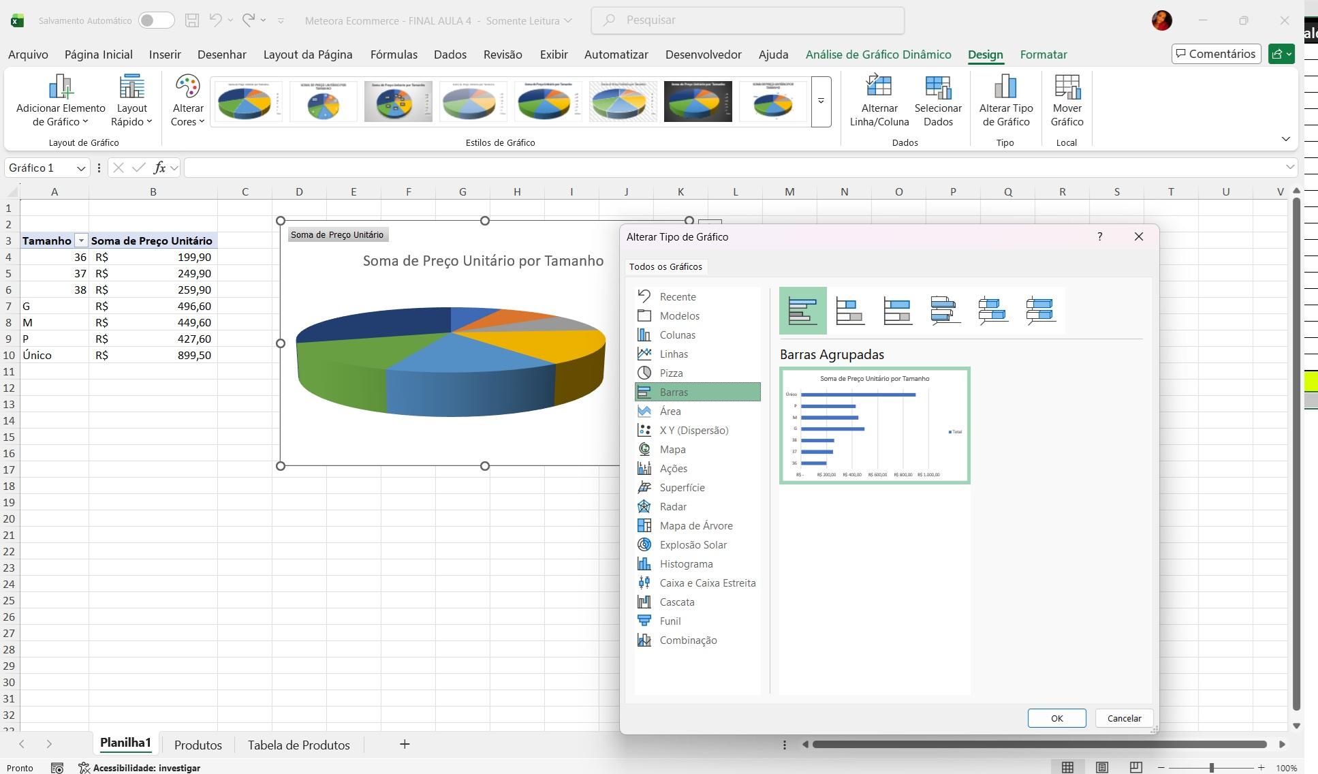
Task: Open Alterar Cores dropdown
Action: tap(187, 102)
